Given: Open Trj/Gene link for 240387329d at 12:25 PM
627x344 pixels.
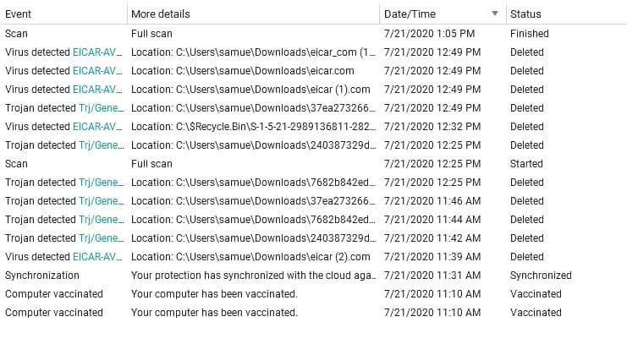Looking at the screenshot, I should (x=102, y=145).
